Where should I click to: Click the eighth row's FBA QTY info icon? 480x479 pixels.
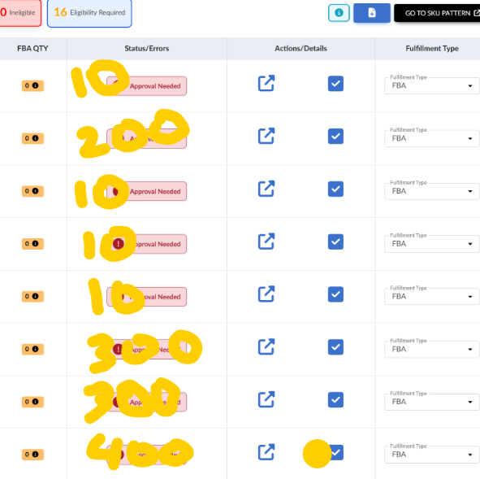tap(35, 455)
